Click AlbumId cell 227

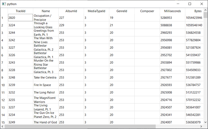point(71,18)
